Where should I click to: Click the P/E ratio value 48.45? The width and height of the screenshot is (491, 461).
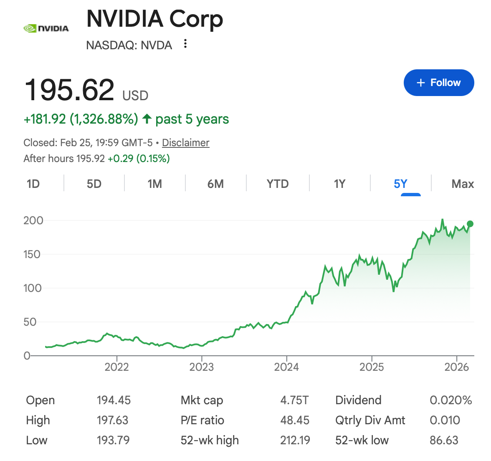[295, 420]
